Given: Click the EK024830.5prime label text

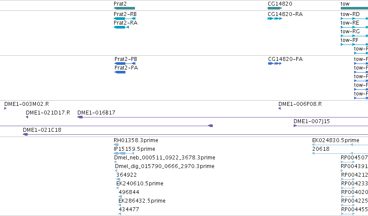Looking at the screenshot, I should point(336,140).
